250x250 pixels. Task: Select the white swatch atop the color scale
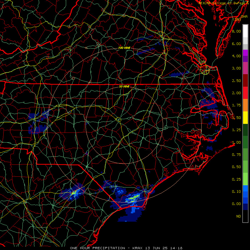click(x=245, y=31)
